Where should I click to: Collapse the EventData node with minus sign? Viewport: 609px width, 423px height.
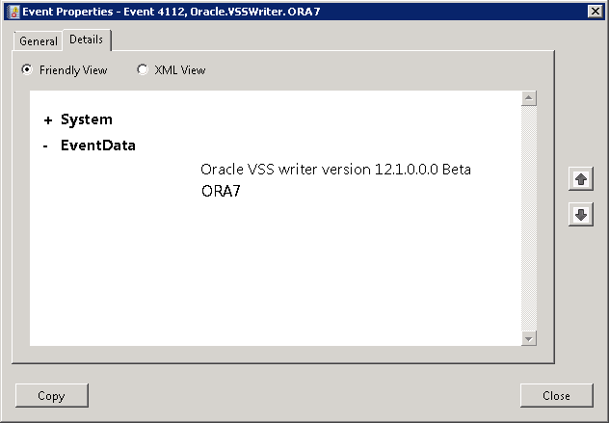pos(46,146)
